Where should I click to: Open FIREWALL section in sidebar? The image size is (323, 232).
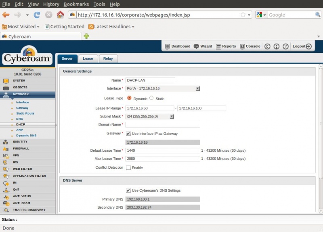pyautogui.click(x=21, y=148)
